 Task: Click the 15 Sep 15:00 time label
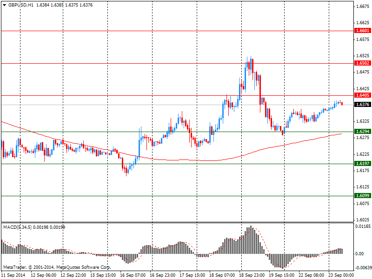point(103,275)
